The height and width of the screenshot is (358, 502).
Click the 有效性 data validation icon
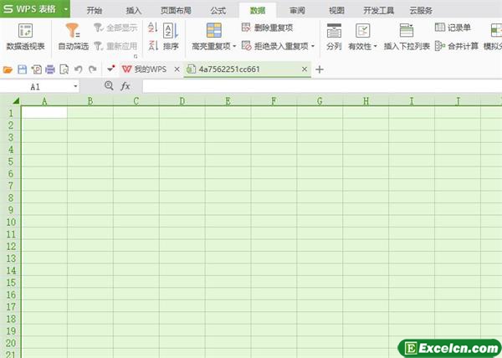pyautogui.click(x=362, y=31)
